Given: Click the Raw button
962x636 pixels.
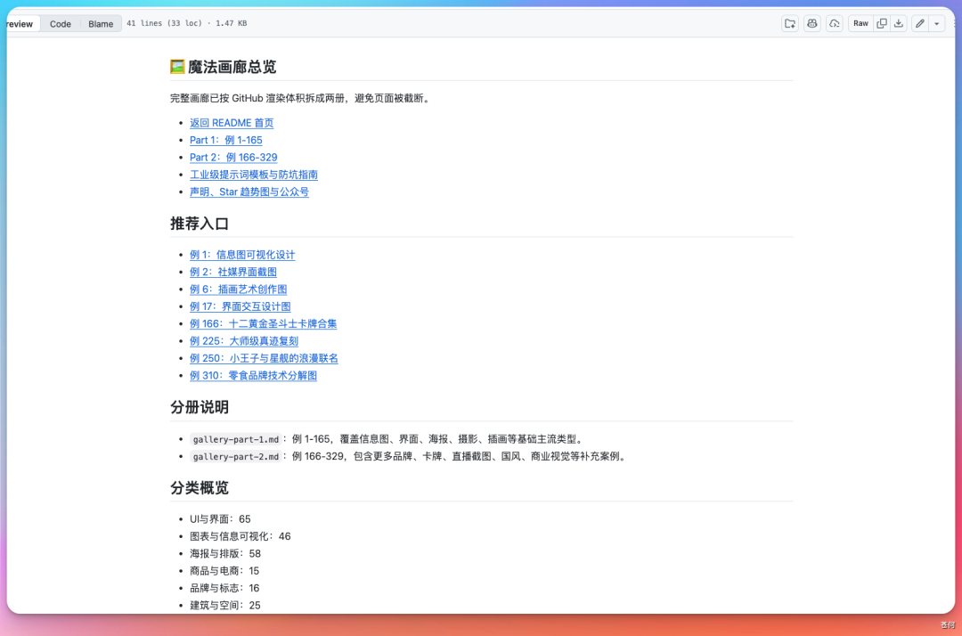Looking at the screenshot, I should click(x=860, y=23).
